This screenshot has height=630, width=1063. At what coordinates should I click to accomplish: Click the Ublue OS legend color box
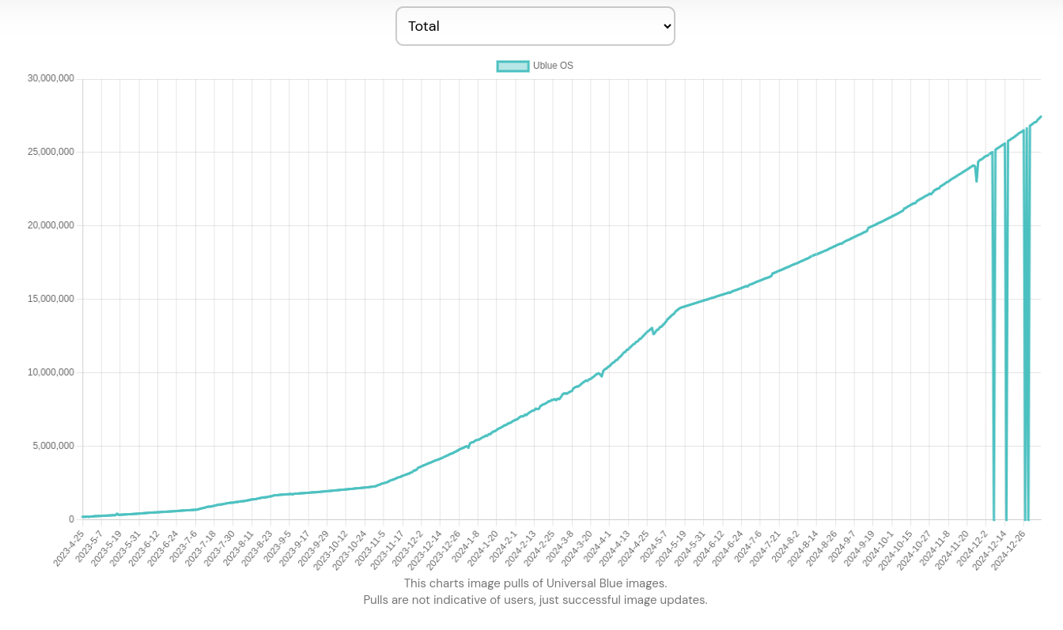click(513, 66)
